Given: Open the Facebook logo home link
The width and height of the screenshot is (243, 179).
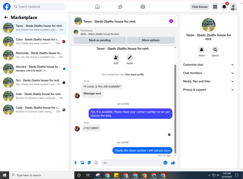Looking at the screenshot, I should click(x=7, y=7).
